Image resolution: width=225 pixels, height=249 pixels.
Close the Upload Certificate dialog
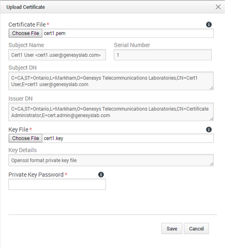218,7
